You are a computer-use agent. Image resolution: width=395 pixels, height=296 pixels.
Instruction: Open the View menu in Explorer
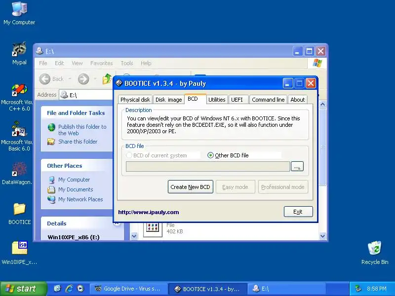click(77, 63)
